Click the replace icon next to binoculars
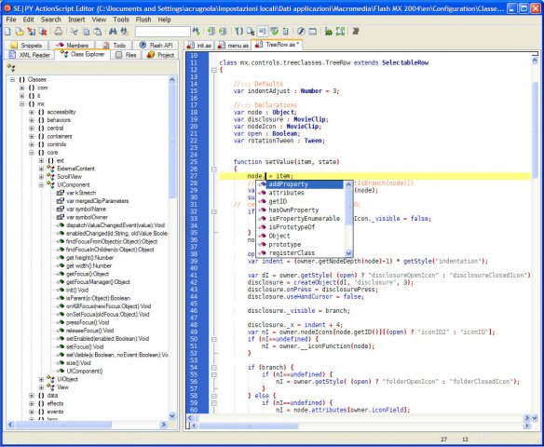The width and height of the screenshot is (544, 447). pos(124,32)
